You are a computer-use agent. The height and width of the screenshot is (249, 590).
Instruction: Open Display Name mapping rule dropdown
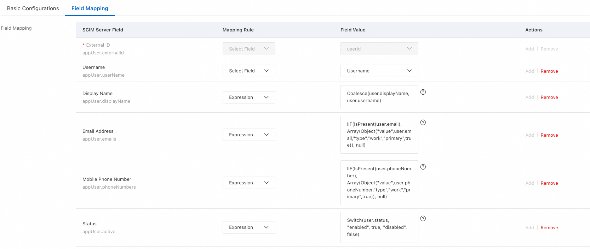248,97
